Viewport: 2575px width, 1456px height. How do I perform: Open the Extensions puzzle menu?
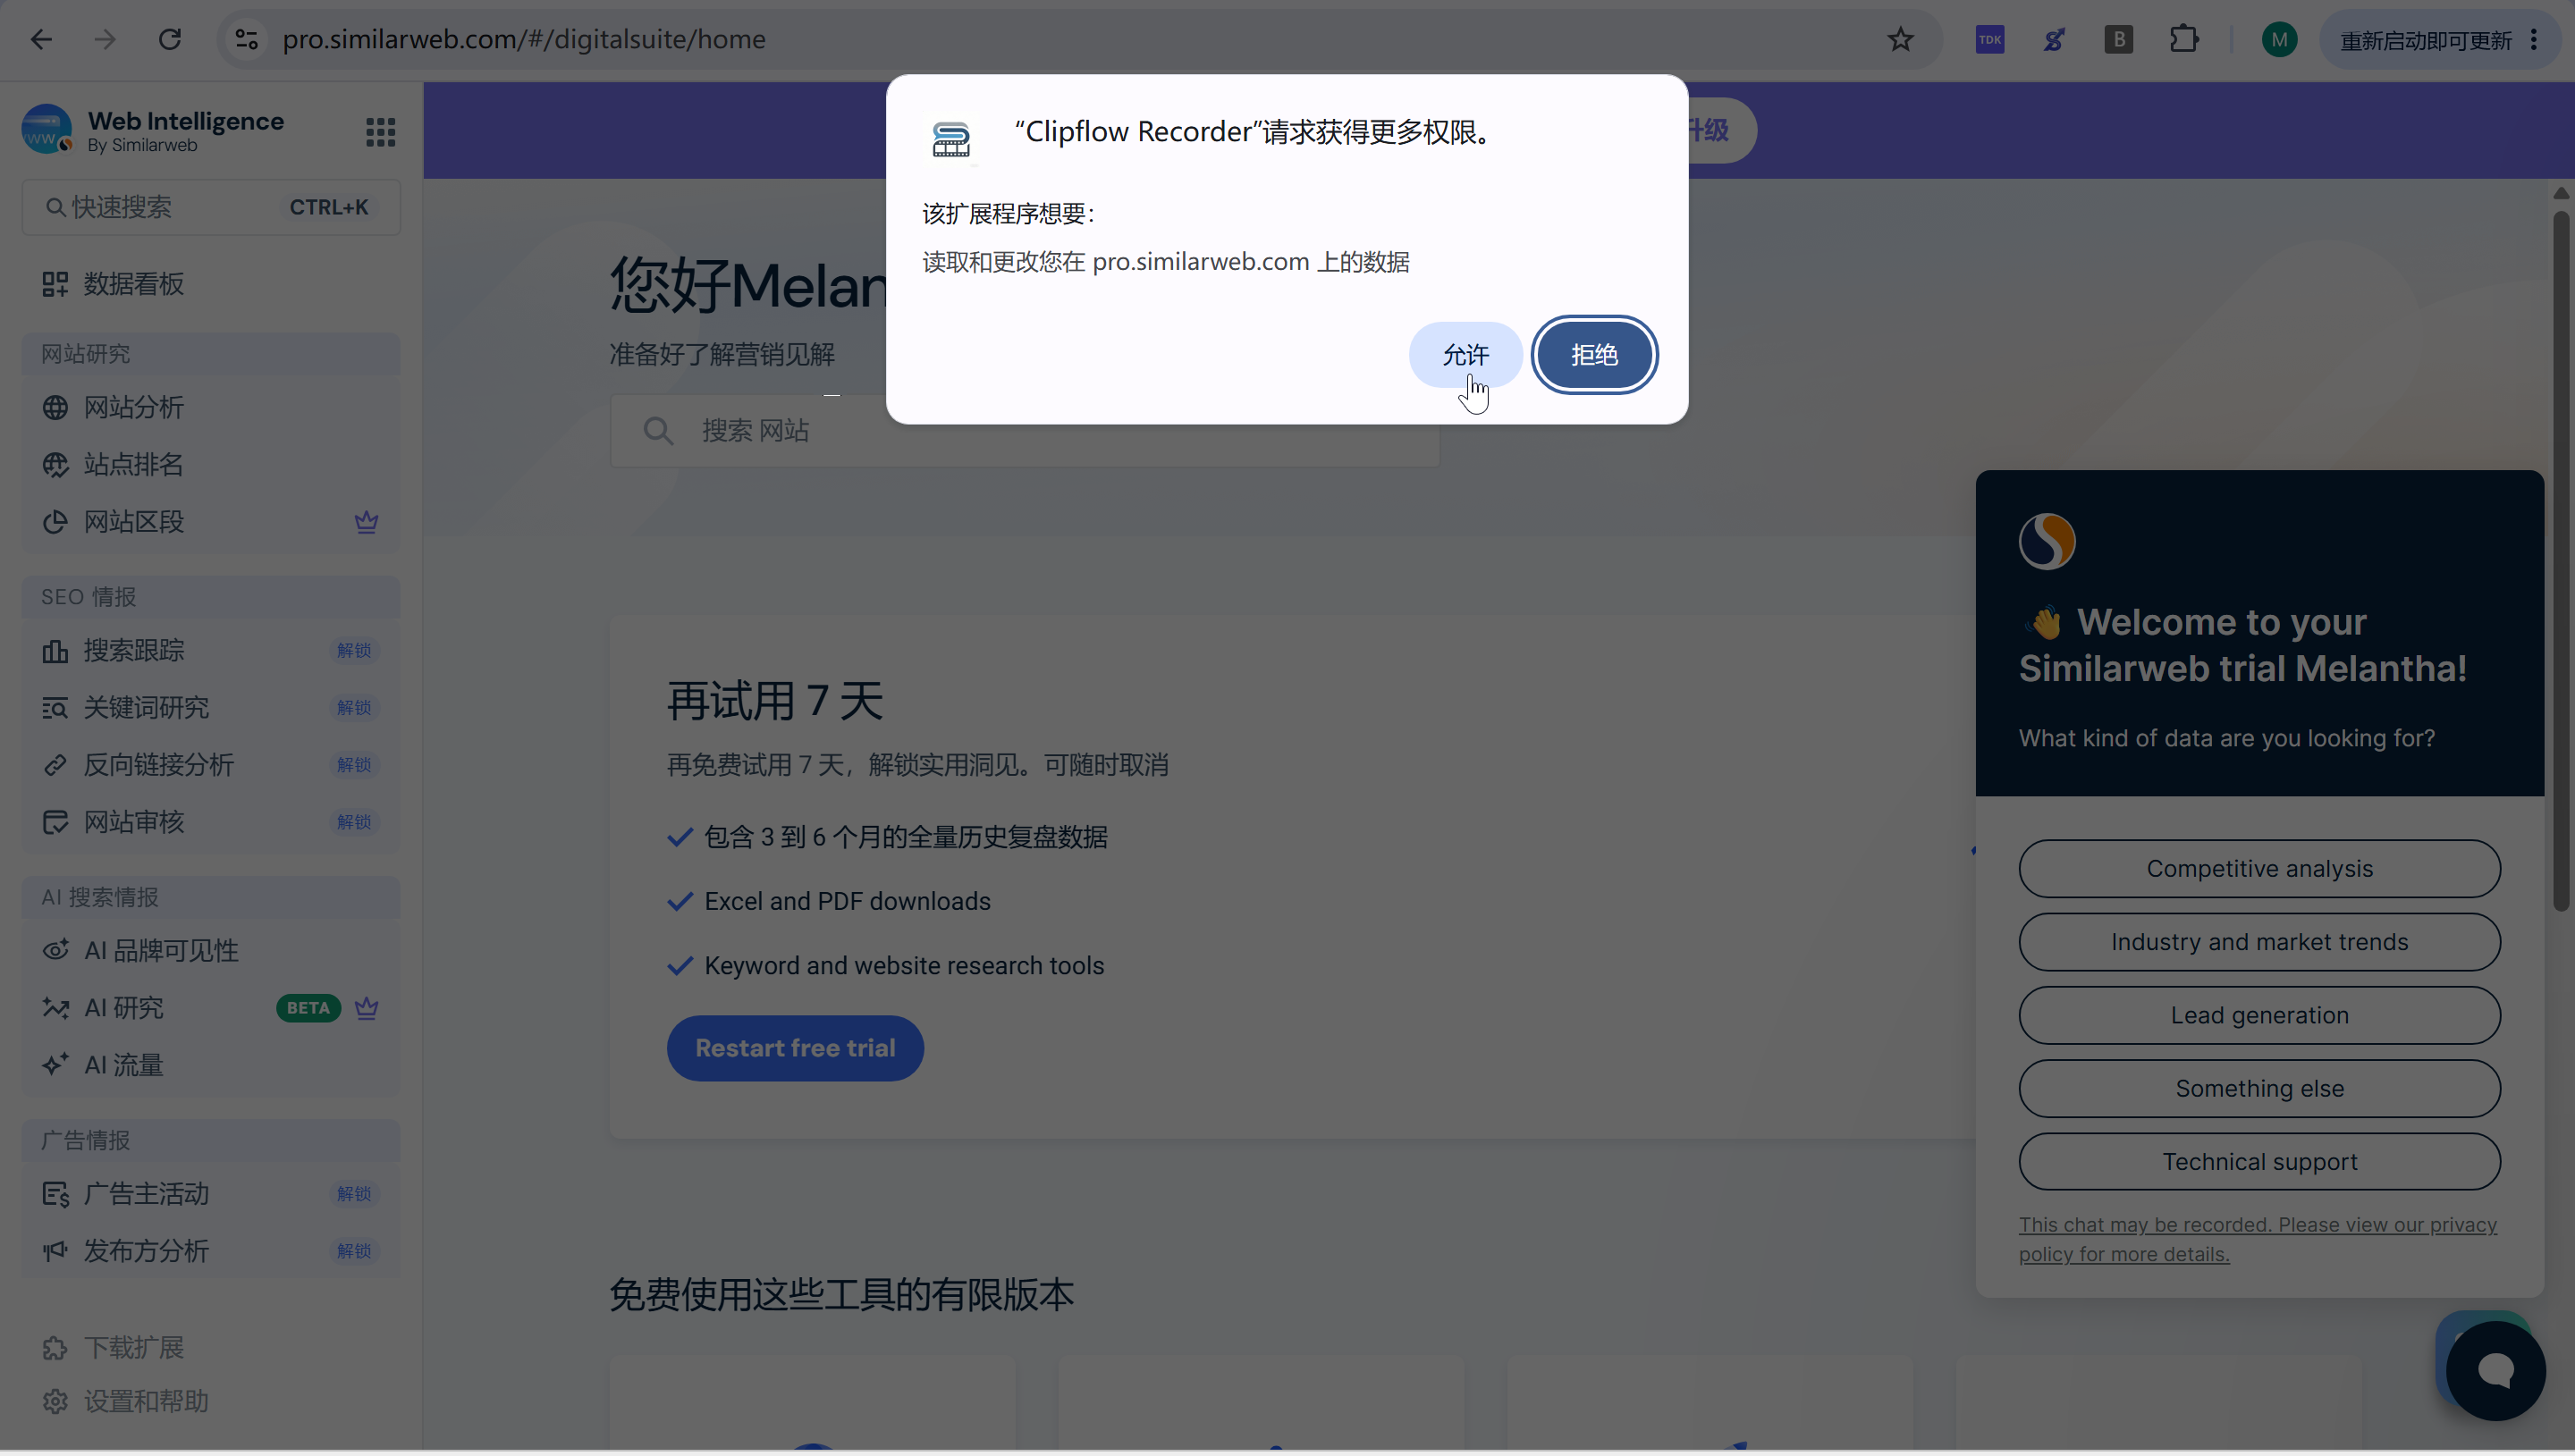pos(2184,39)
